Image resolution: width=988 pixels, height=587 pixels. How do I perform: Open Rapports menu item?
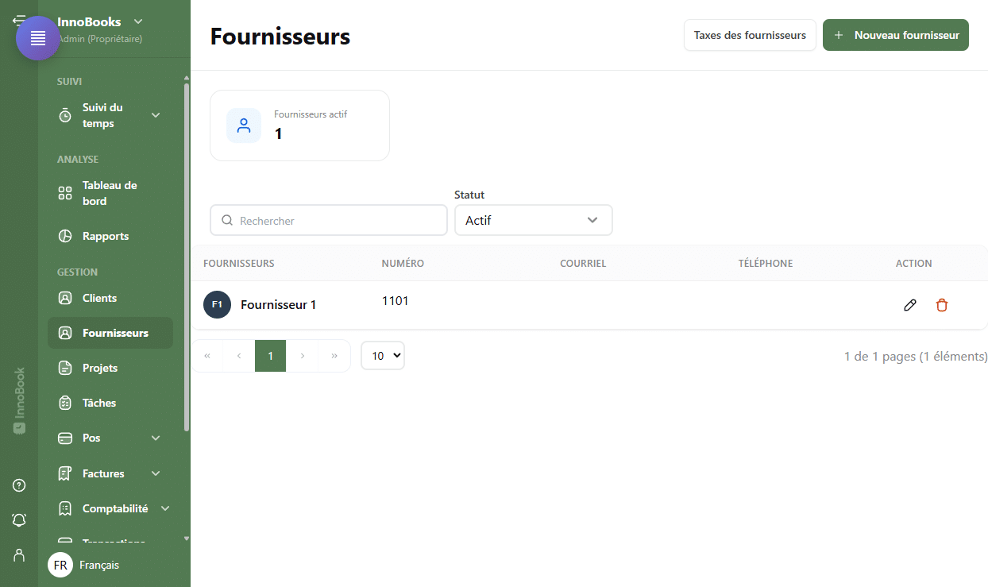pyautogui.click(x=110, y=236)
